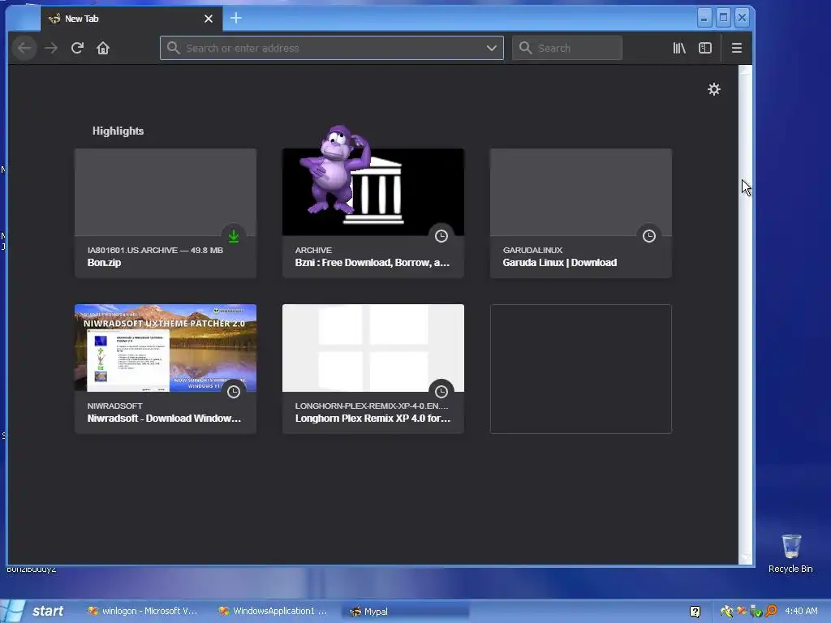
Task: Click the IA801601.US.ARCHIVE — 49.8 MB text
Action: [155, 250]
